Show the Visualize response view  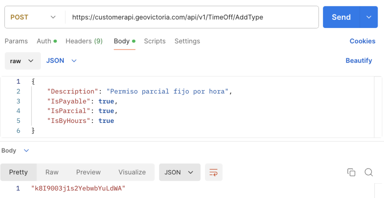(132, 172)
